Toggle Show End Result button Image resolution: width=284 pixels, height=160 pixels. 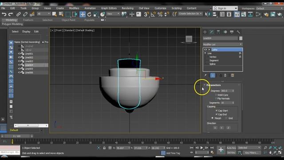tap(213, 75)
